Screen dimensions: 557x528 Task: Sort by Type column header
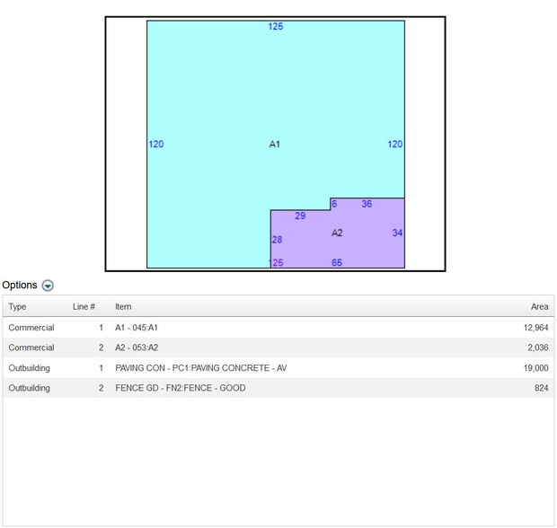pyautogui.click(x=18, y=307)
